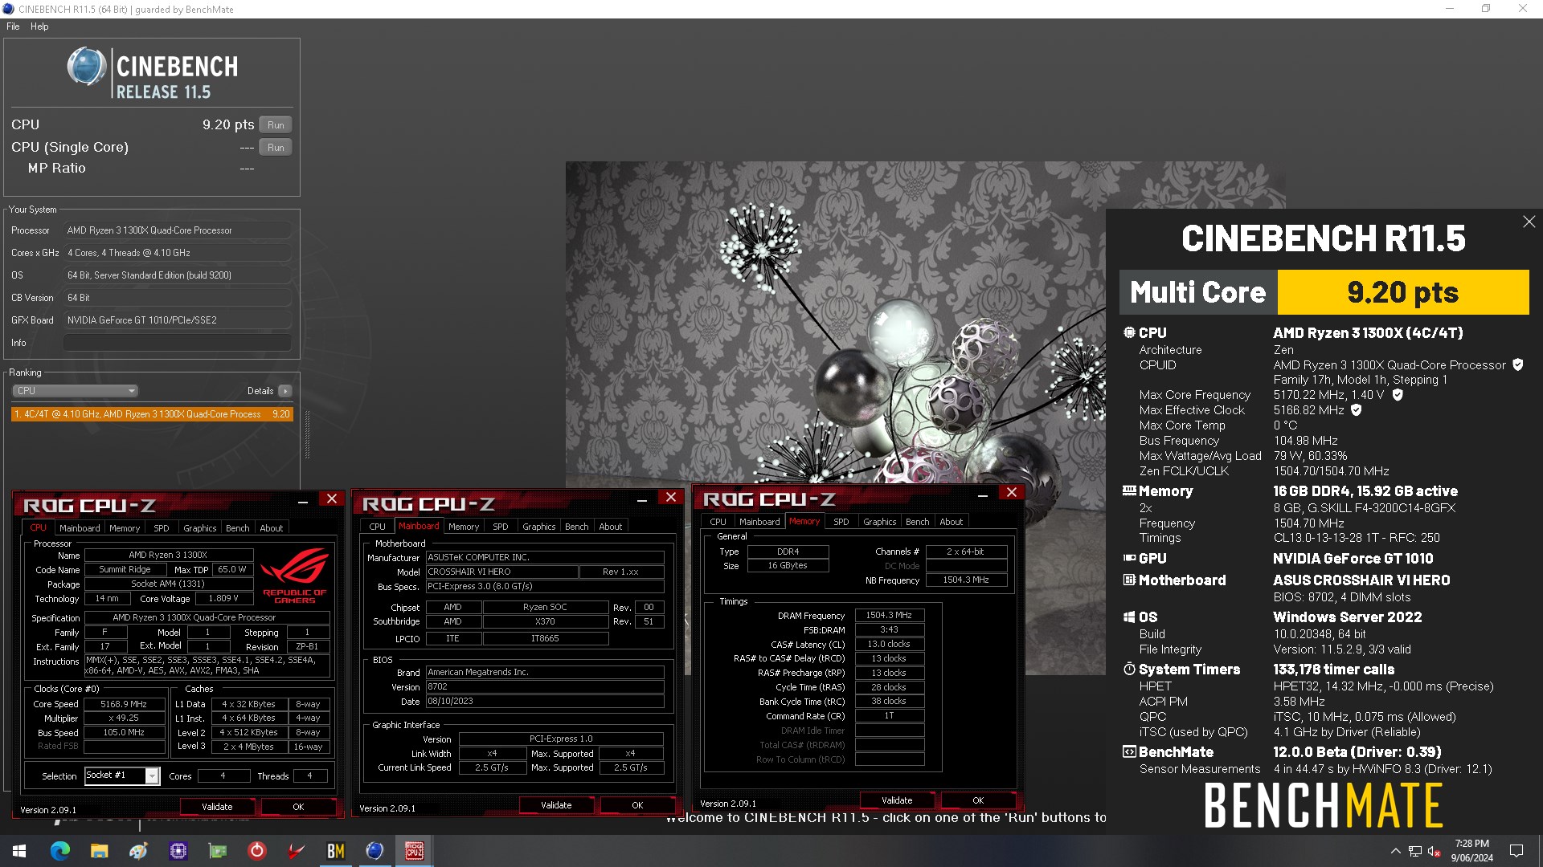Open the notification center icon

tap(1516, 851)
